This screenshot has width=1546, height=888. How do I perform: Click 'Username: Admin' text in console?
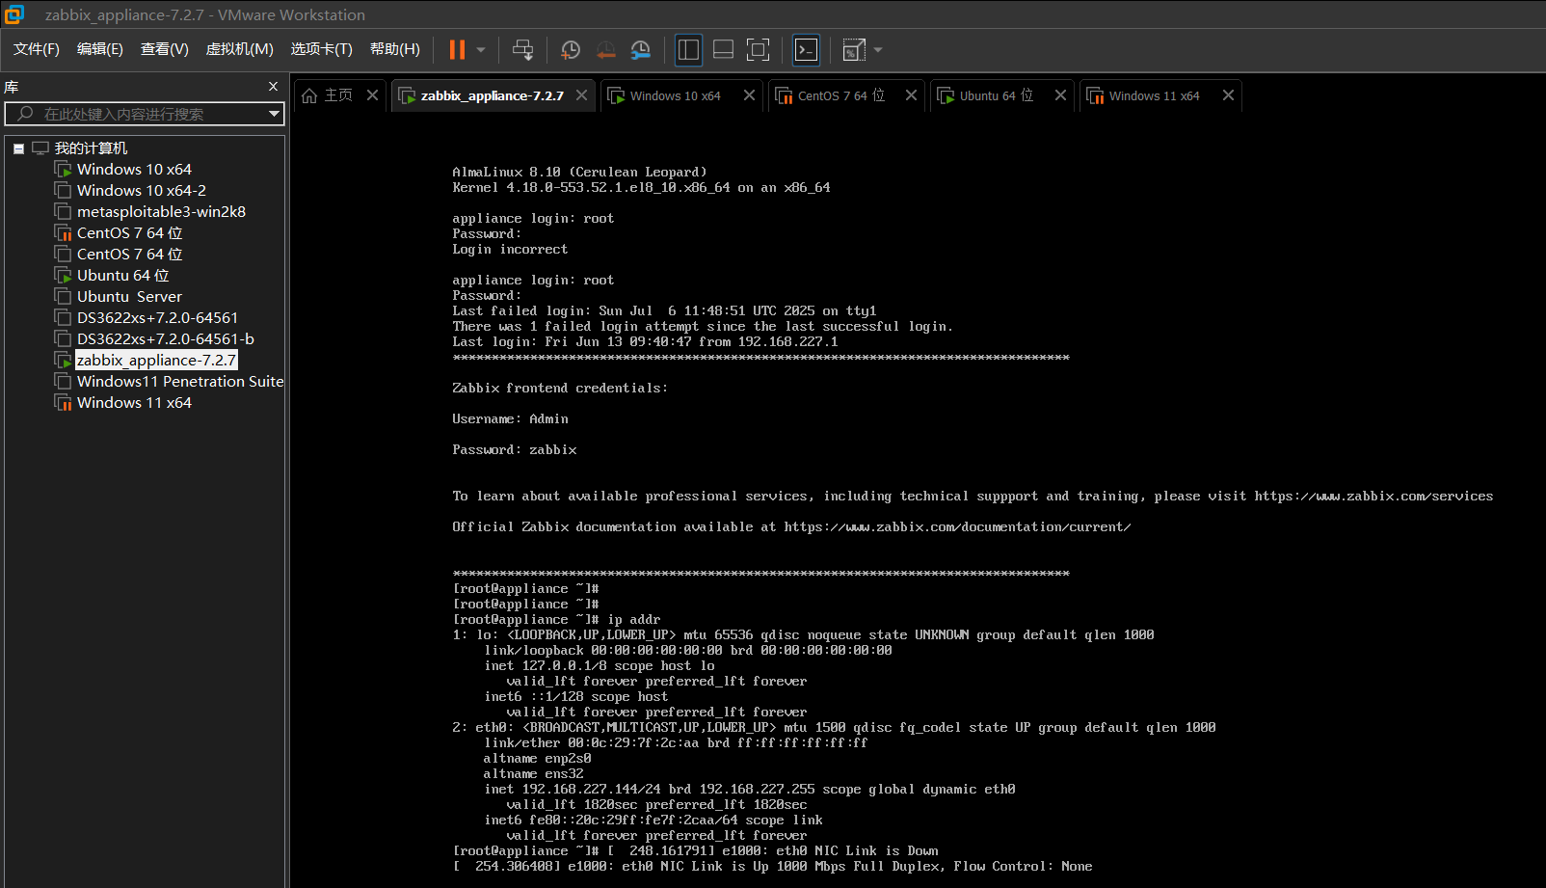pyautogui.click(x=510, y=418)
